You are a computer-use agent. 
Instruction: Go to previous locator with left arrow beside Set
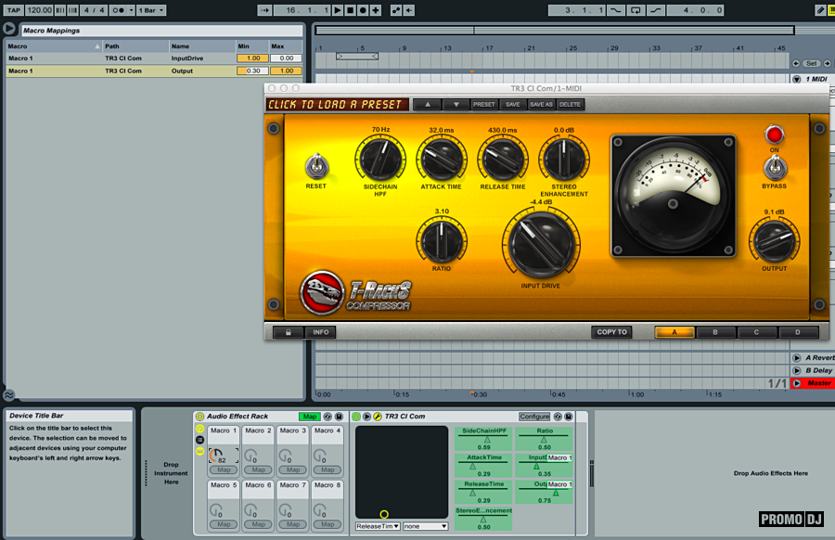[x=796, y=63]
